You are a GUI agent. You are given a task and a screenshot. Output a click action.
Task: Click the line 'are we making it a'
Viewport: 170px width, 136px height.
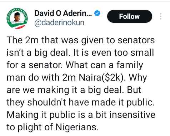point(74,90)
